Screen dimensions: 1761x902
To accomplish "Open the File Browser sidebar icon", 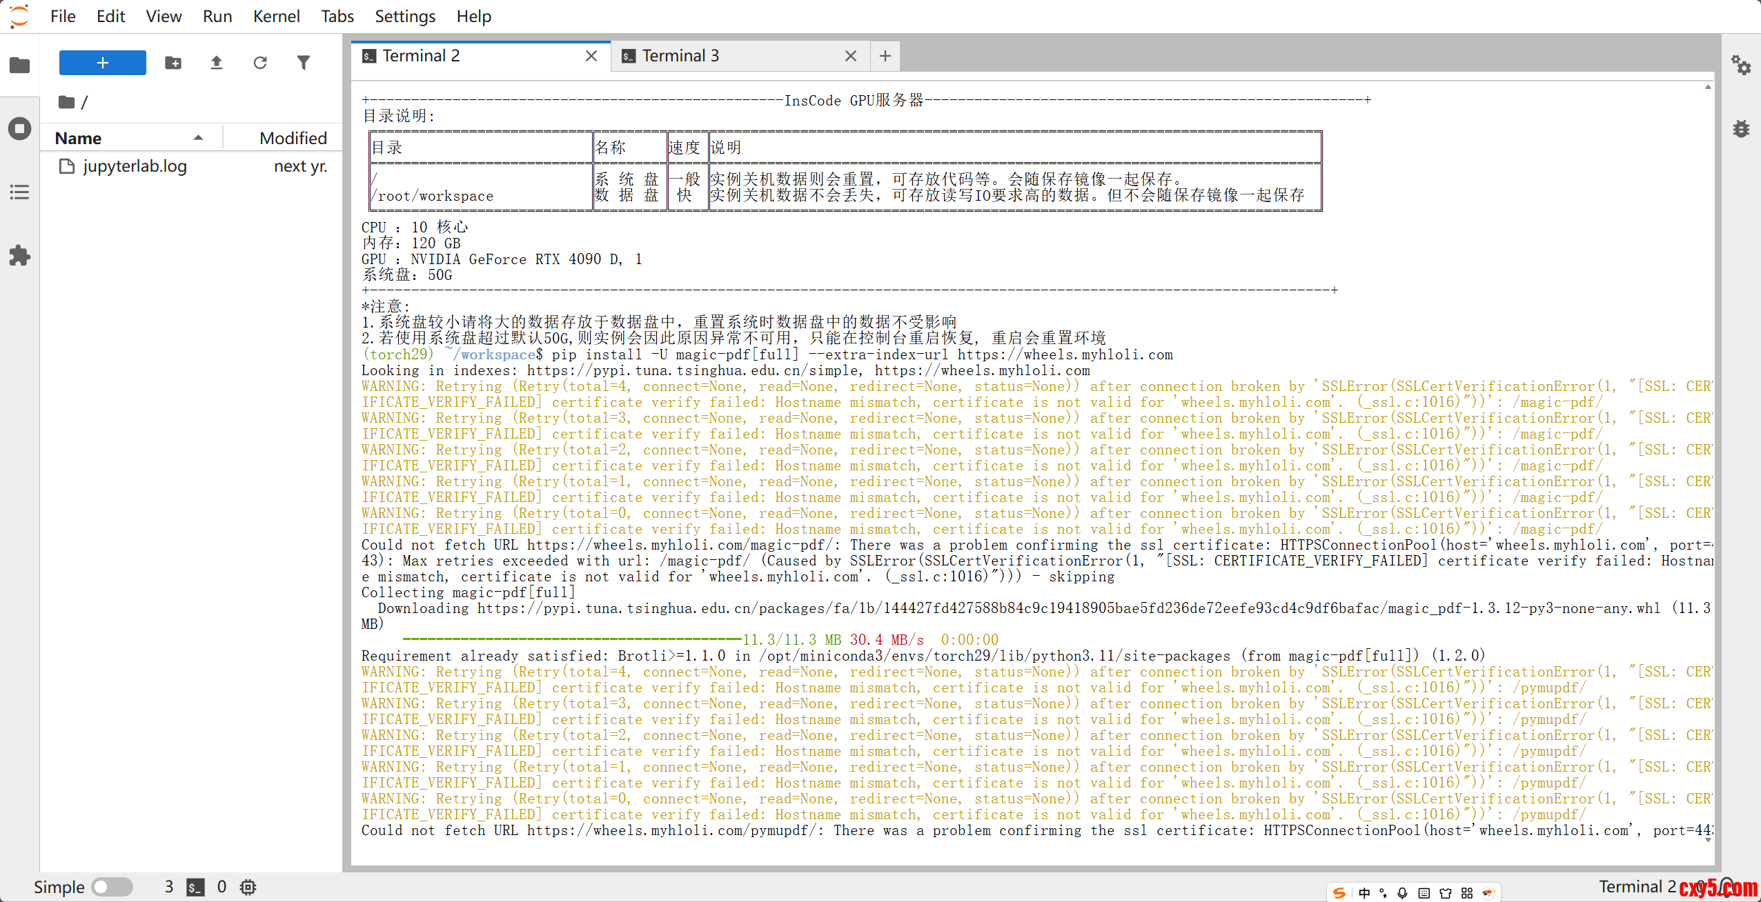I will click(19, 66).
